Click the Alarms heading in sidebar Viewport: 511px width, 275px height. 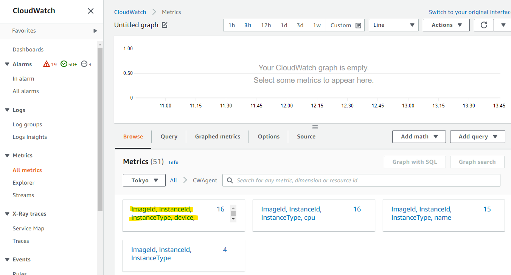[22, 64]
